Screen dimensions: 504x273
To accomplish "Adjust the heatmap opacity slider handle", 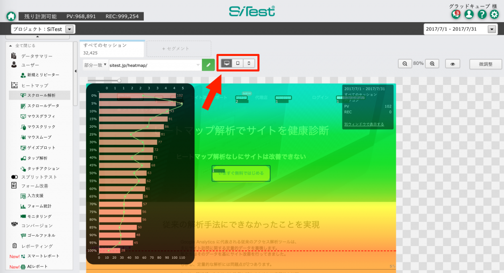I will [x=119, y=81].
